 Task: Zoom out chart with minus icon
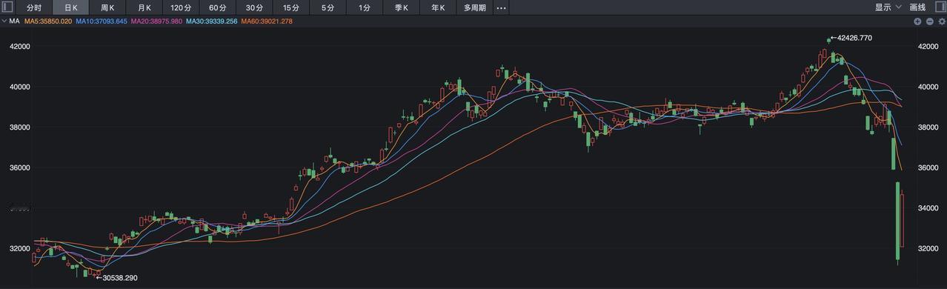(x=929, y=21)
